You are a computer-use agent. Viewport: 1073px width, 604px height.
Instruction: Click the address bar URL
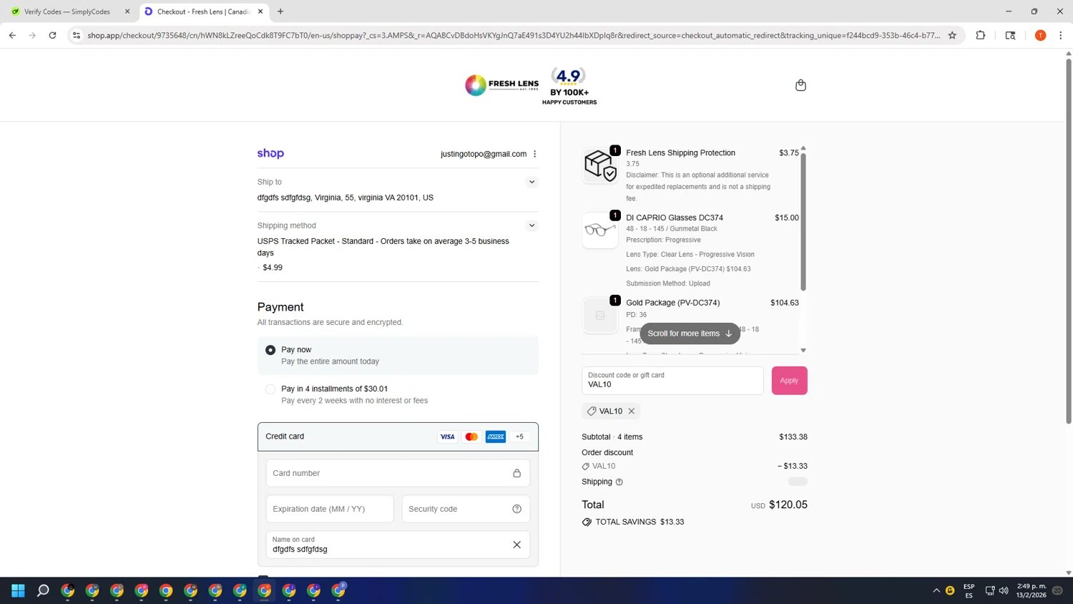[514, 35]
